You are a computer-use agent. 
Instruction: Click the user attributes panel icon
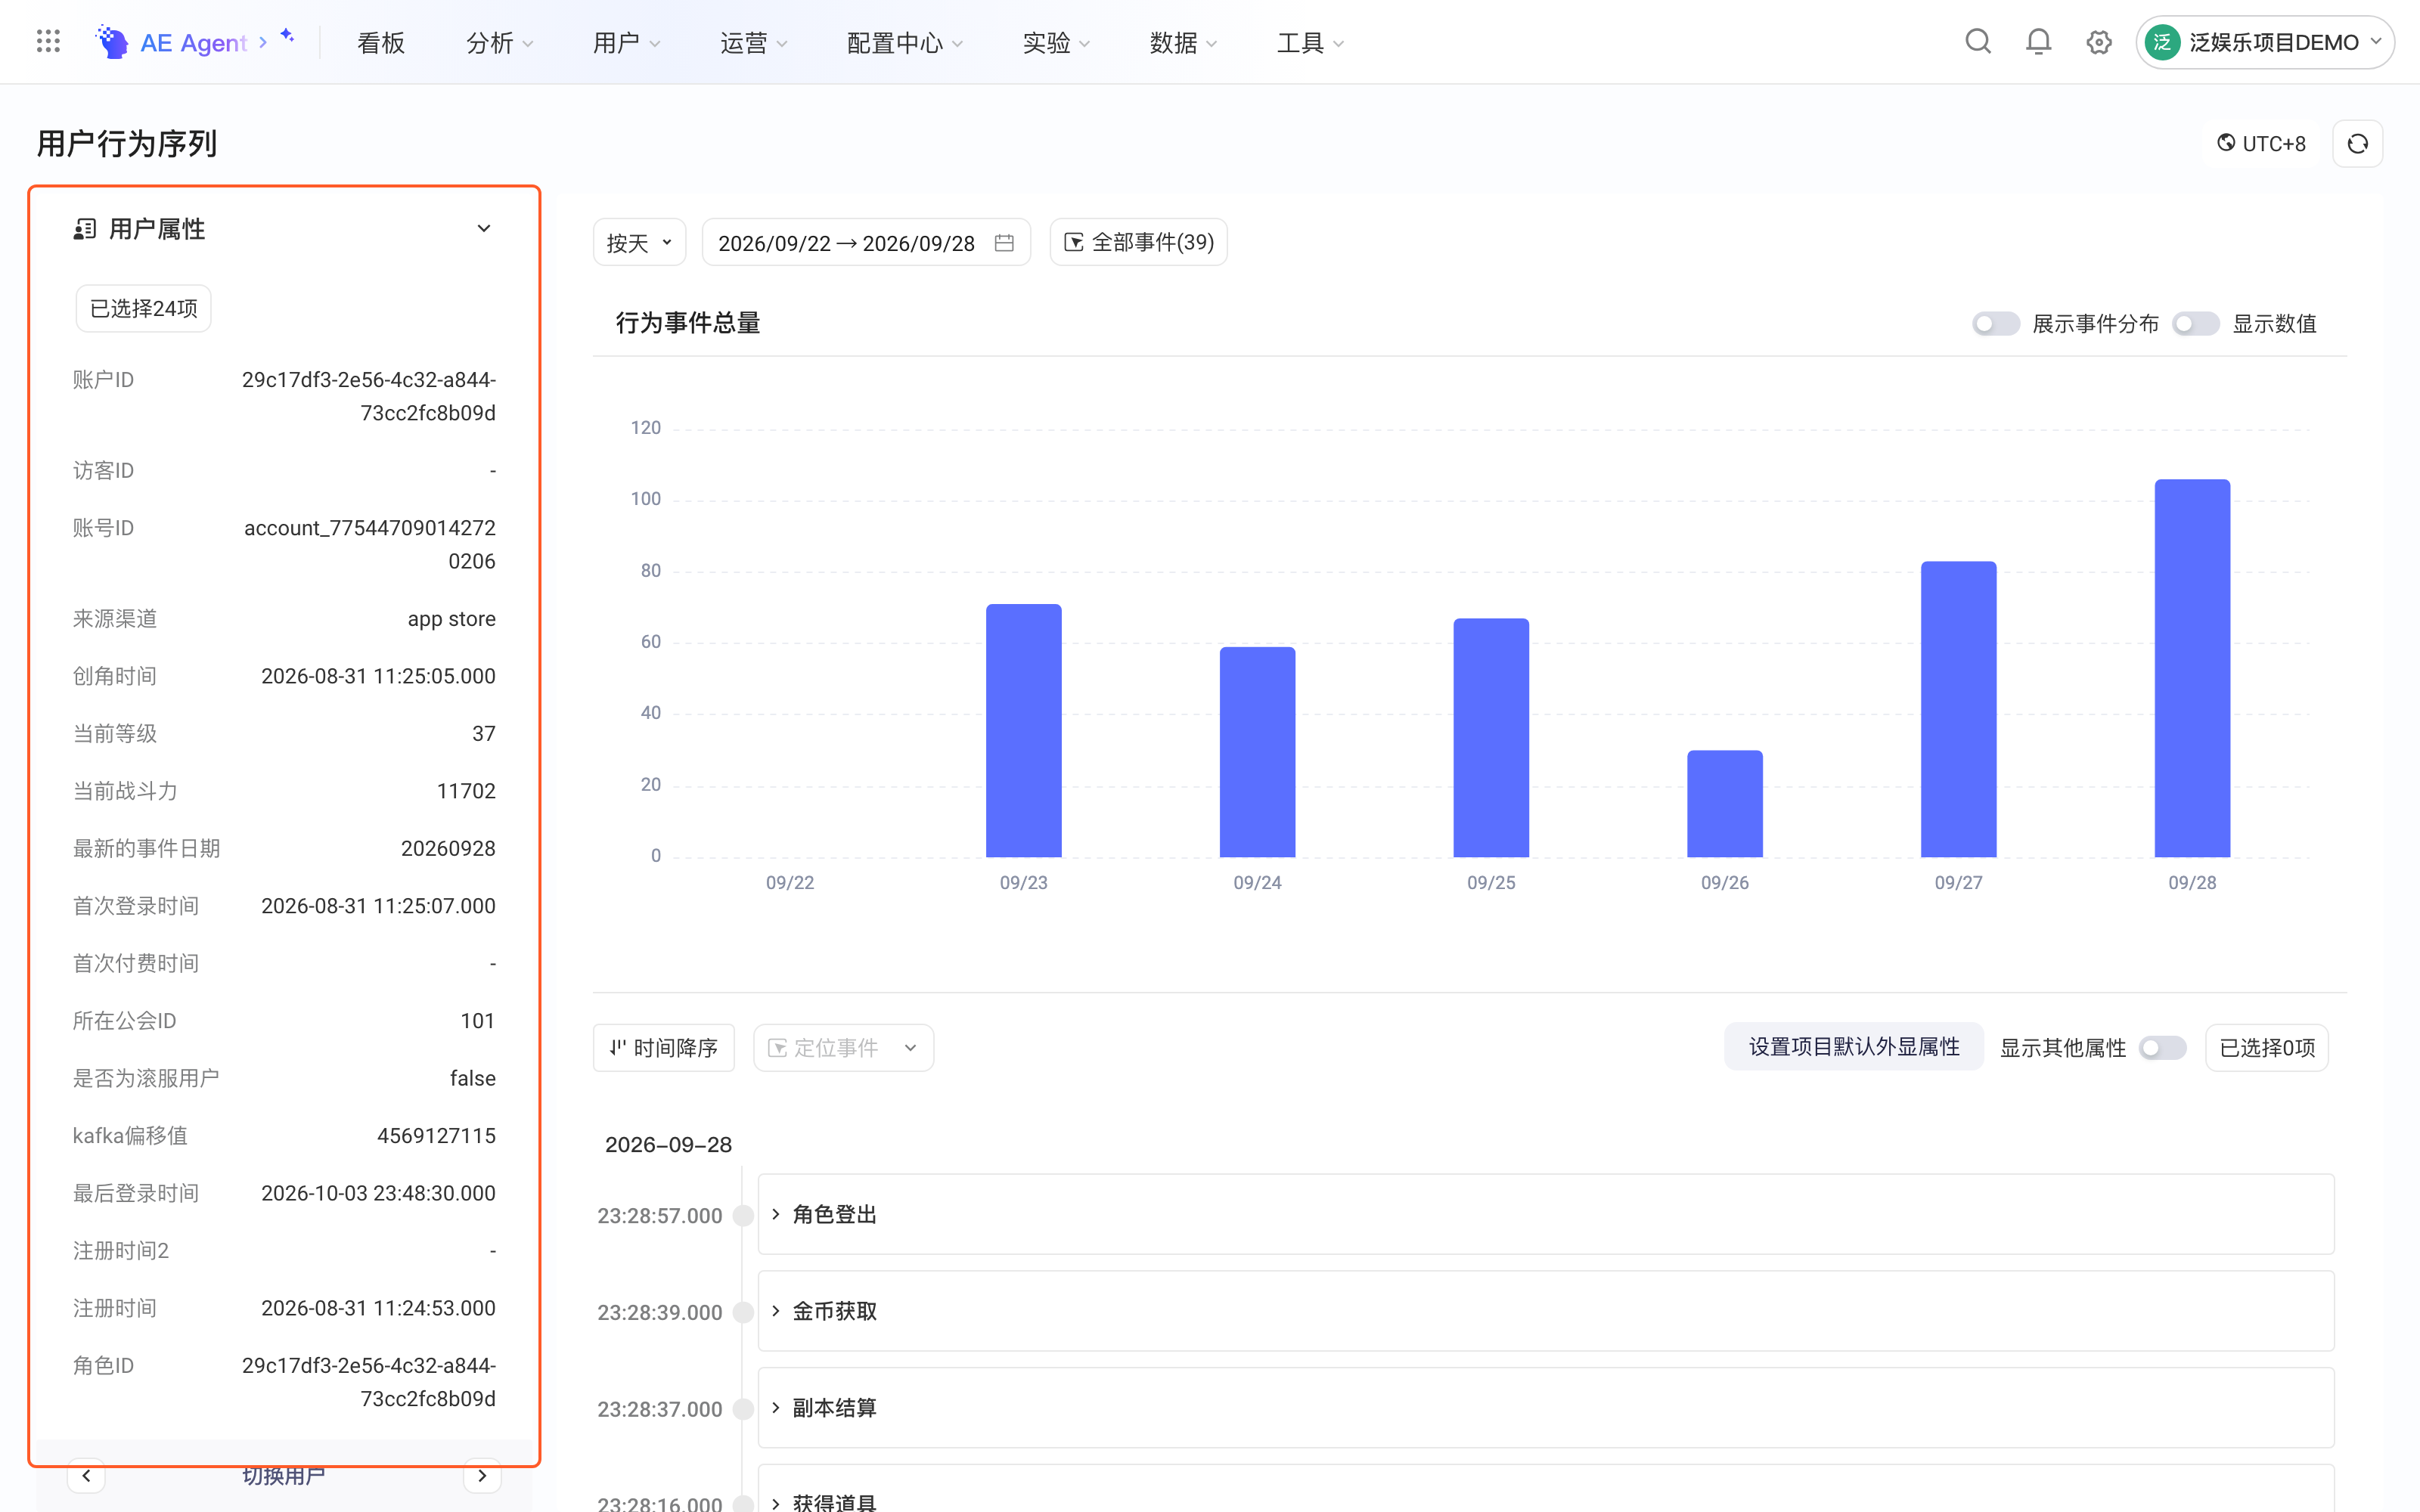pyautogui.click(x=85, y=229)
